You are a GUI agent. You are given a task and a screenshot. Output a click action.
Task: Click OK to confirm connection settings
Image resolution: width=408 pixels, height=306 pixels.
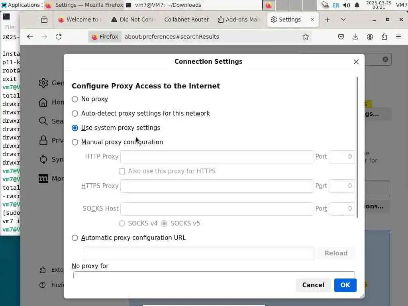pyautogui.click(x=345, y=285)
